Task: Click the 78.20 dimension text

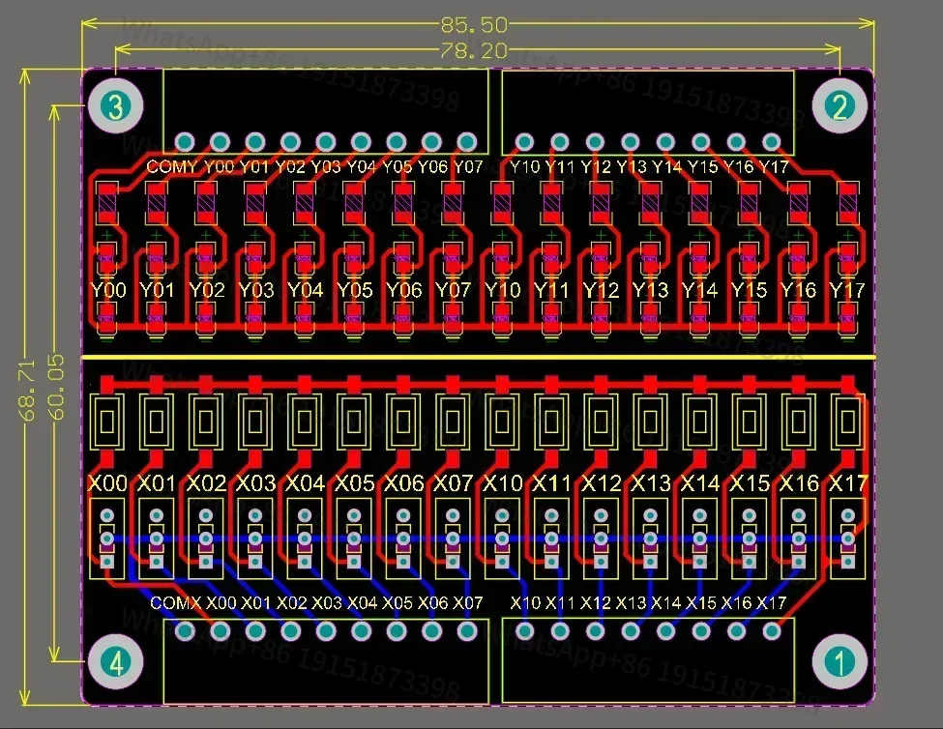Action: tap(474, 51)
